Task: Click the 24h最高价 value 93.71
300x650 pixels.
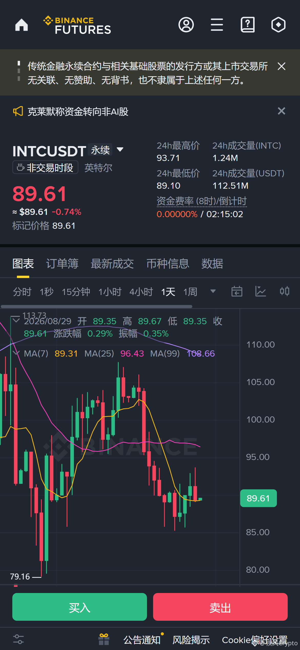Action: pos(168,158)
